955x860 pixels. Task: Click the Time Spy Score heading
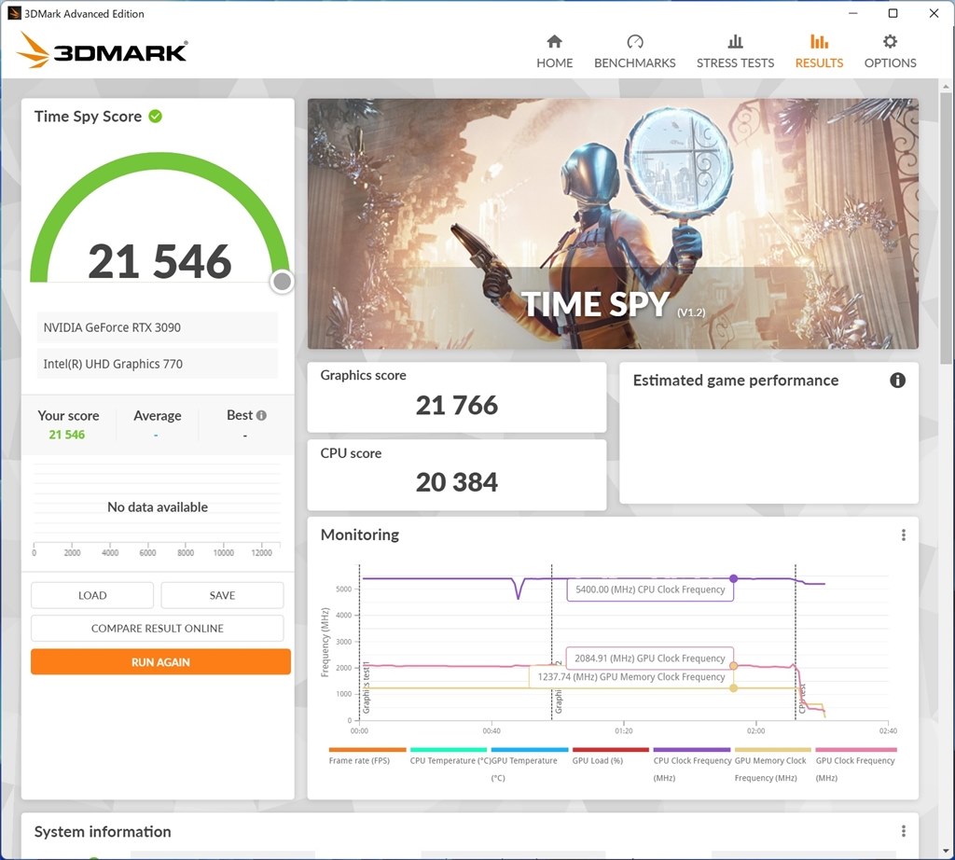[x=88, y=117]
